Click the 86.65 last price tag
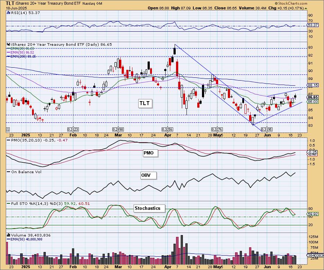This screenshot has height=270, width=324. pyautogui.click(x=312, y=97)
